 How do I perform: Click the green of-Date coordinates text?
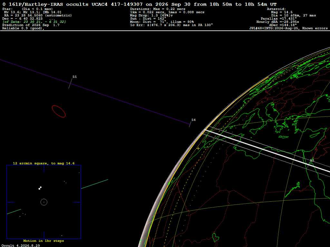[x=34, y=22]
